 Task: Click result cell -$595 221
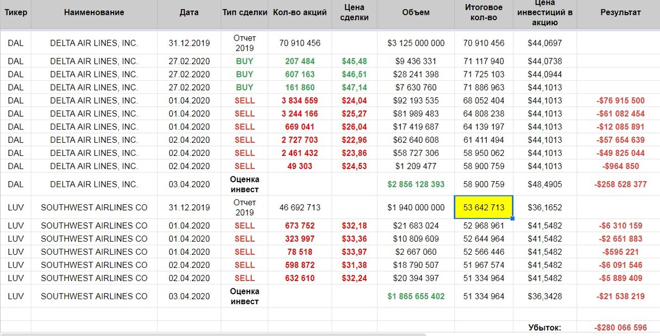620,252
